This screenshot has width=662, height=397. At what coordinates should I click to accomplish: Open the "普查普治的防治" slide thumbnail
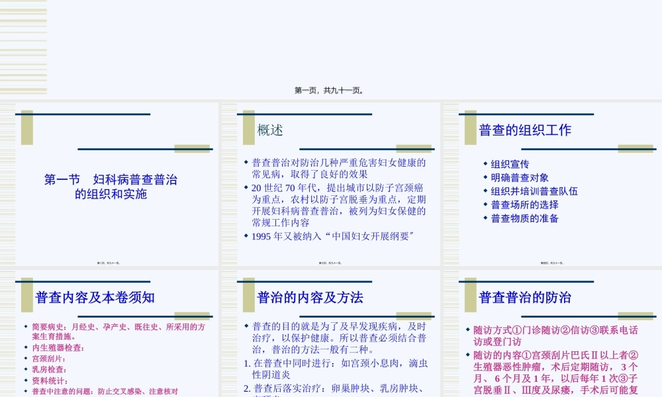553,331
